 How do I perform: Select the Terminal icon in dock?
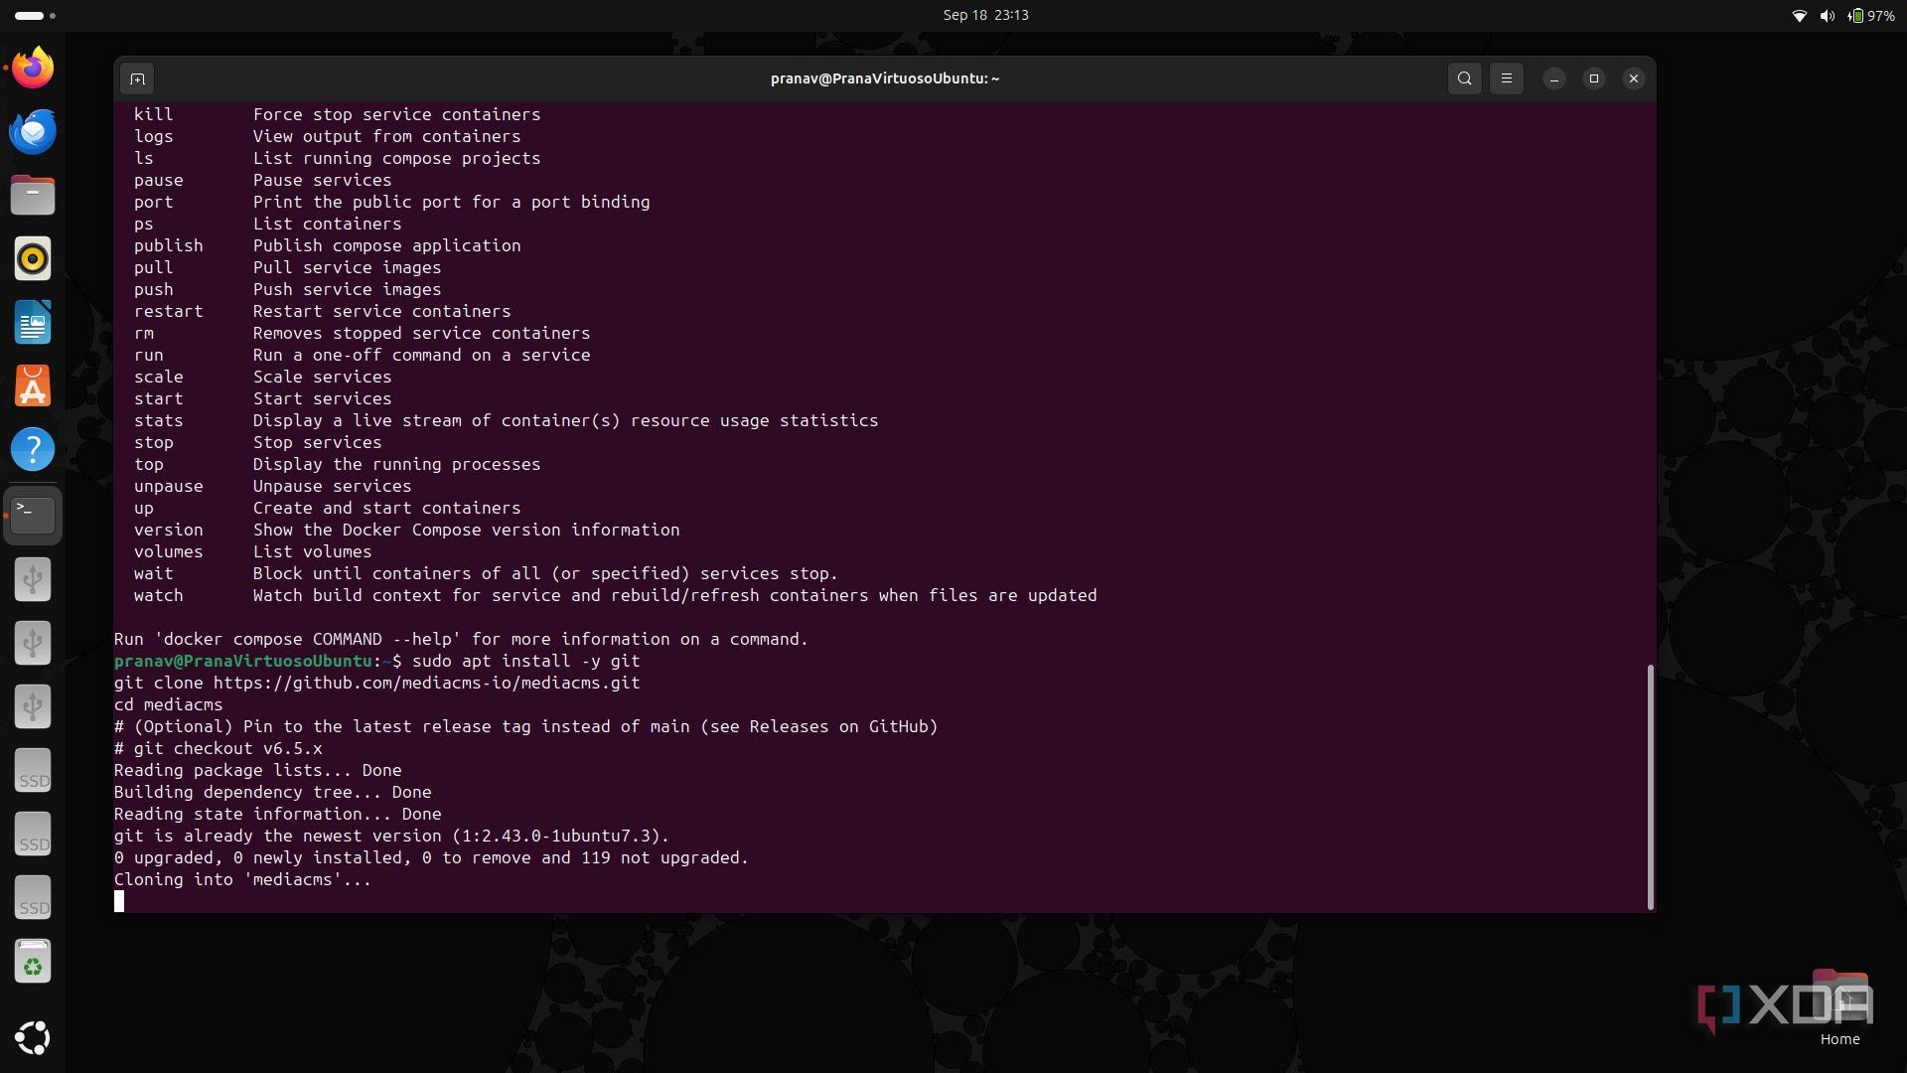pos(33,515)
